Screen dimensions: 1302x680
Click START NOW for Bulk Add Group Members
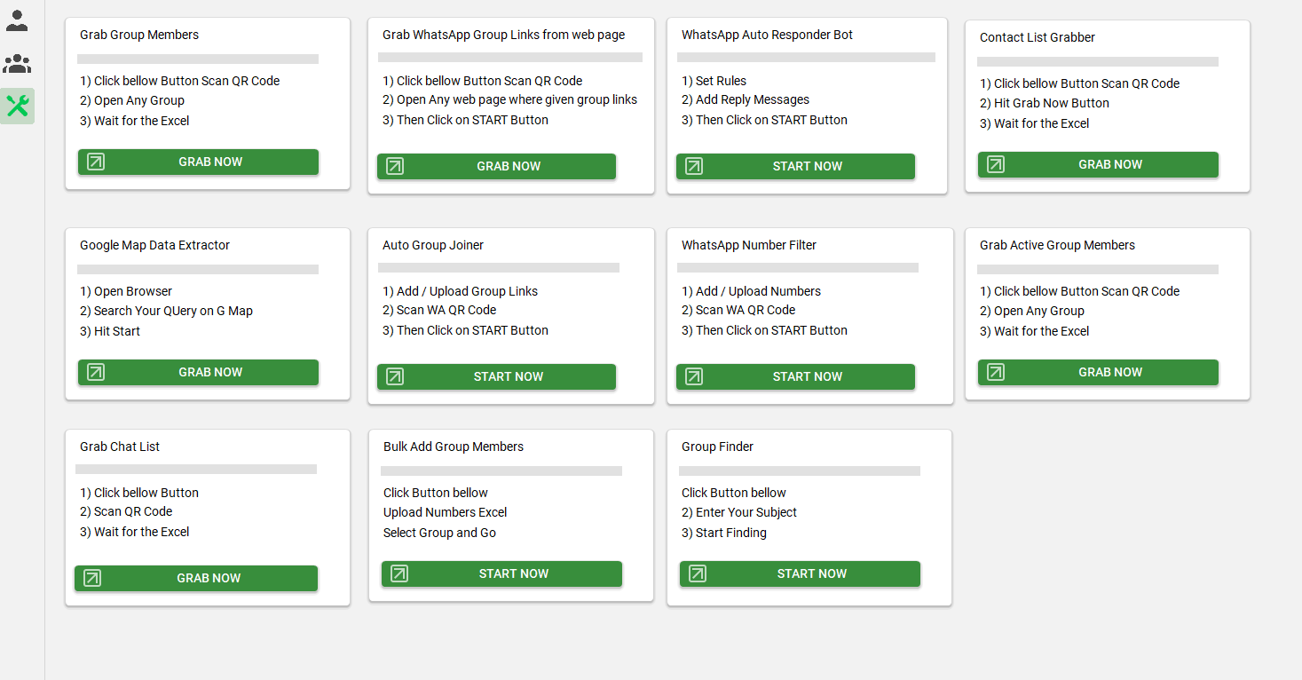[501, 573]
